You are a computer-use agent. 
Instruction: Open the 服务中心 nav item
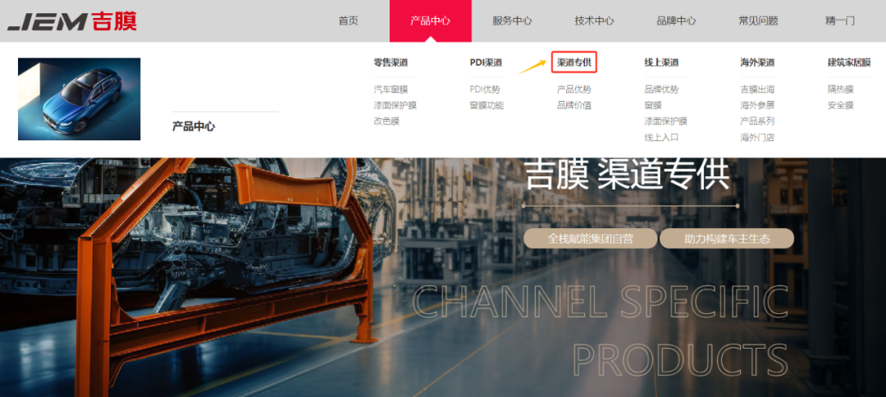click(512, 21)
